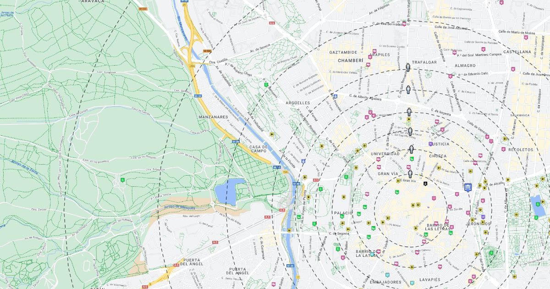Open the pink marker on C. de Zorrilla
Image resolution: width=550 pixels, height=289 pixels.
click(449, 207)
